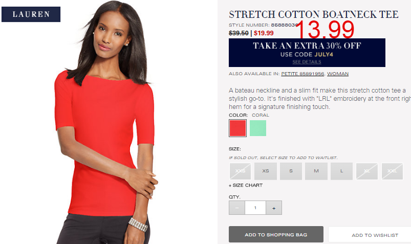
Task: Expand the Size Chart
Action: 246,185
